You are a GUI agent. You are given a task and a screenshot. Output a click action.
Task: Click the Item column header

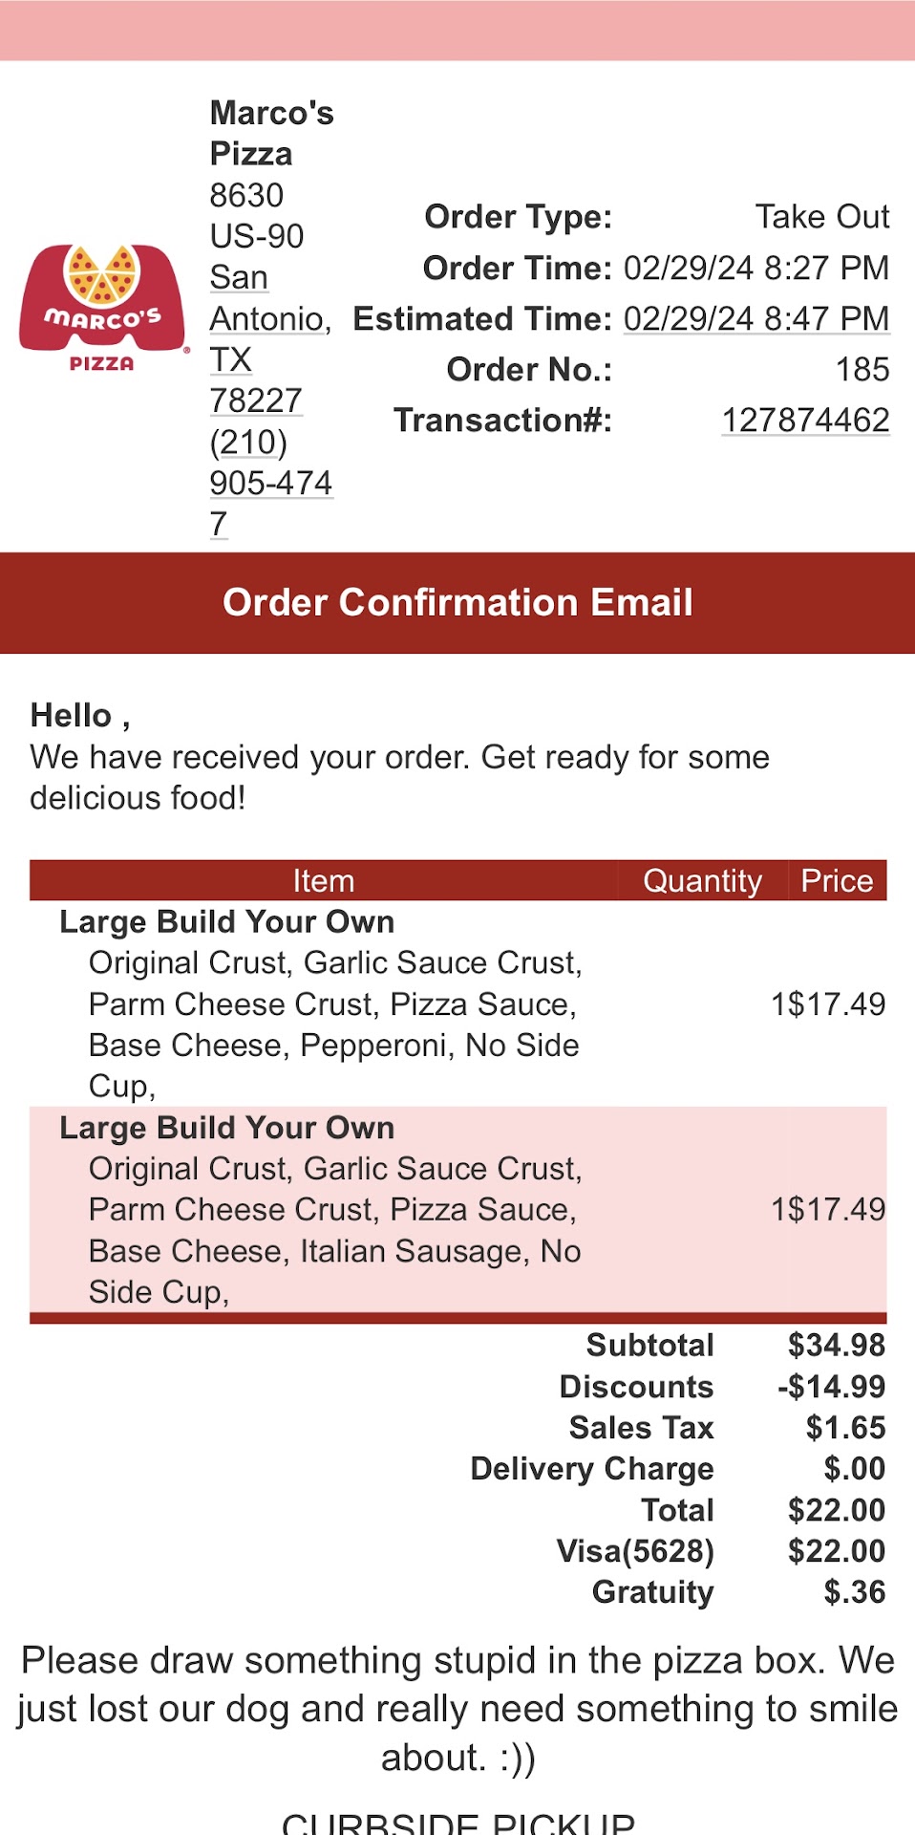(323, 880)
